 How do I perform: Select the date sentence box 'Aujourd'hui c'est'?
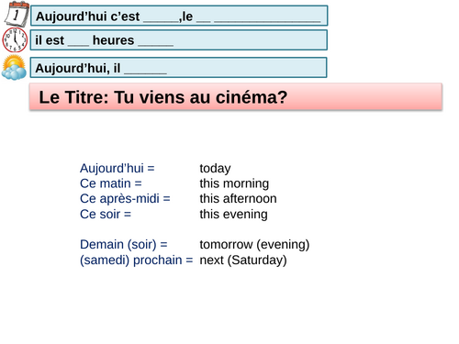pos(179,16)
